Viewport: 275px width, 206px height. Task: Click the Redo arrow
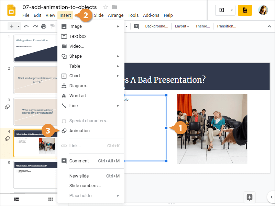pyautogui.click(x=35, y=26)
